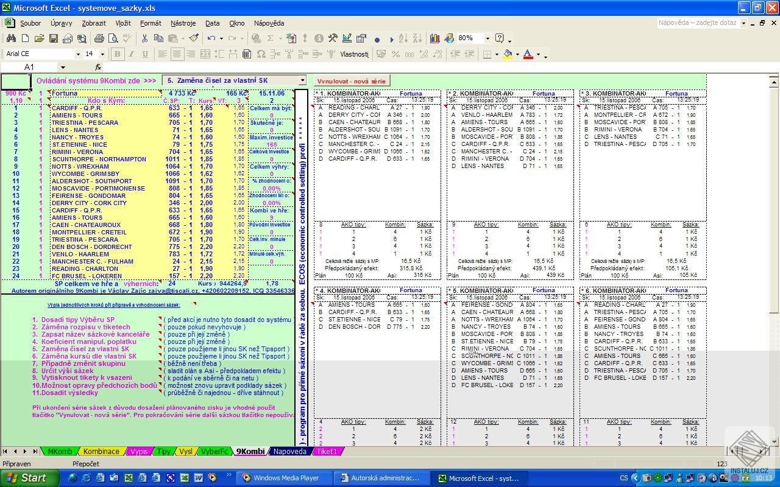Open the zoom percentage dropdown

tap(487, 38)
